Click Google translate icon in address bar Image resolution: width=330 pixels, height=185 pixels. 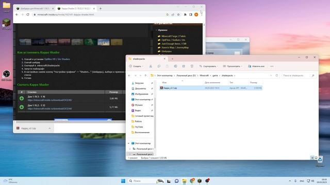click(167, 15)
